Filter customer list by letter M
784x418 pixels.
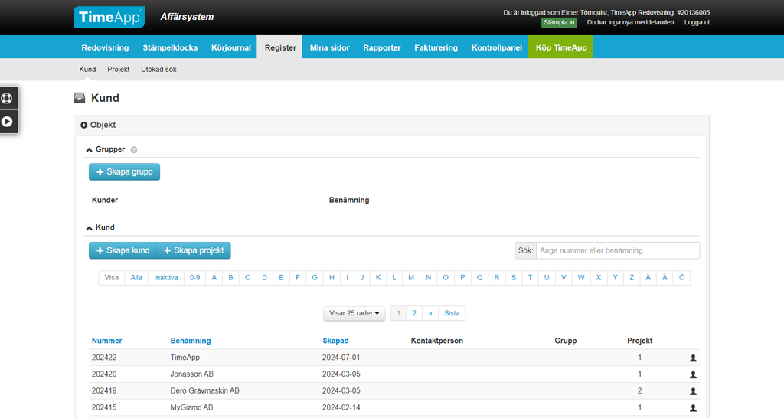coord(411,278)
